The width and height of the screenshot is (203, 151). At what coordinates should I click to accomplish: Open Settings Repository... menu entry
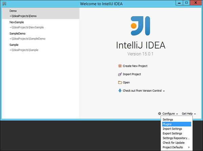click(x=177, y=138)
